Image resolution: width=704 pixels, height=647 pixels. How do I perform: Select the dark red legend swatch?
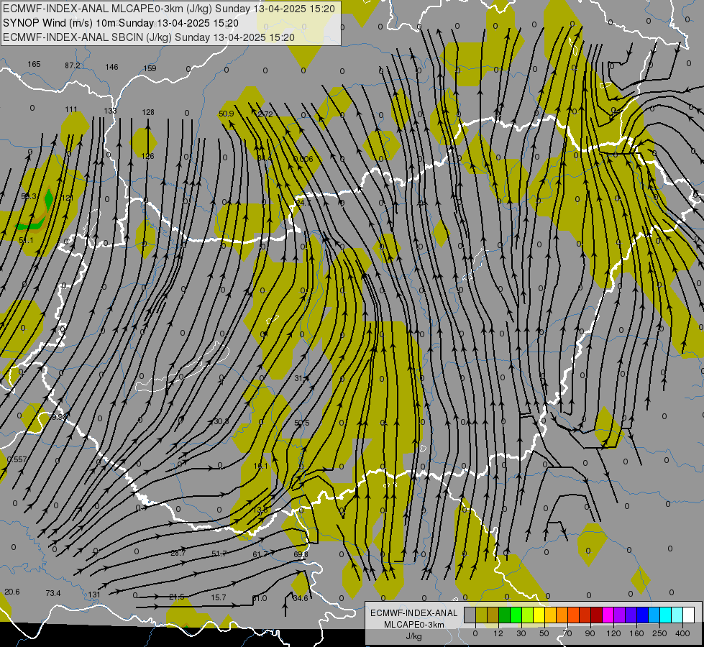(596, 615)
